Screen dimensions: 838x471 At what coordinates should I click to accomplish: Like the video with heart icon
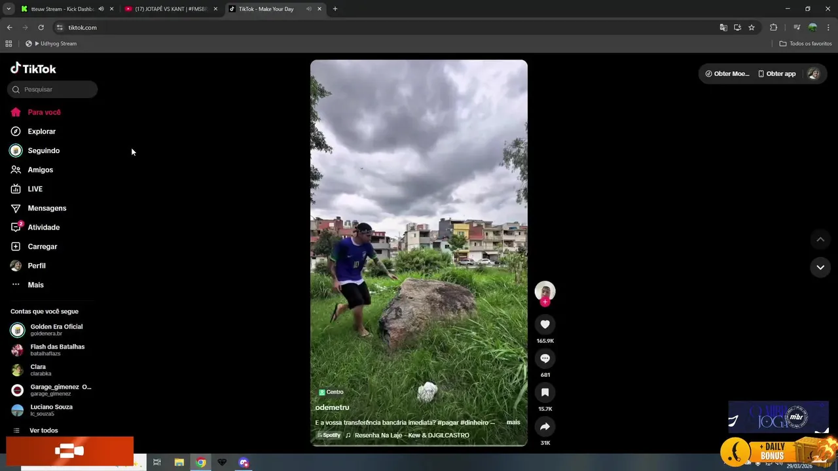545,324
